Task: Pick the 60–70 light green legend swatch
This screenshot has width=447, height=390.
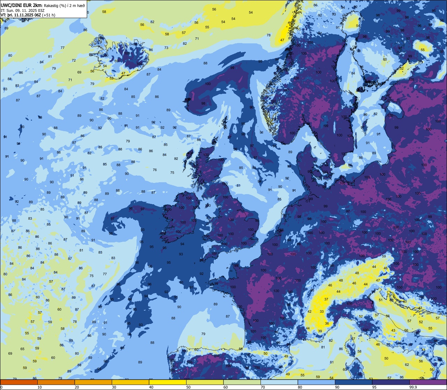Action: coord(242,382)
